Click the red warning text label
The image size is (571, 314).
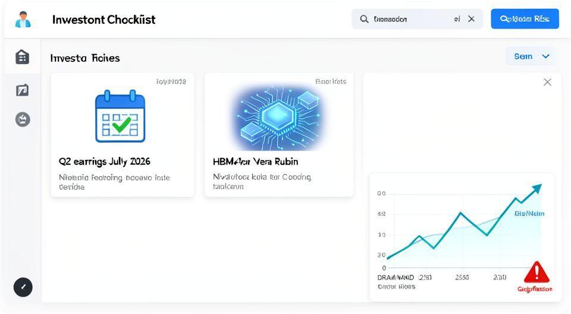pos(535,289)
